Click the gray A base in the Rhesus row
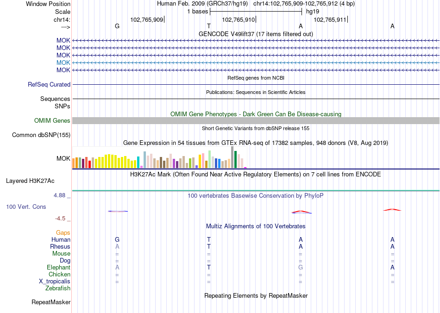Image resolution: width=440 pixels, height=313 pixels. click(x=117, y=246)
